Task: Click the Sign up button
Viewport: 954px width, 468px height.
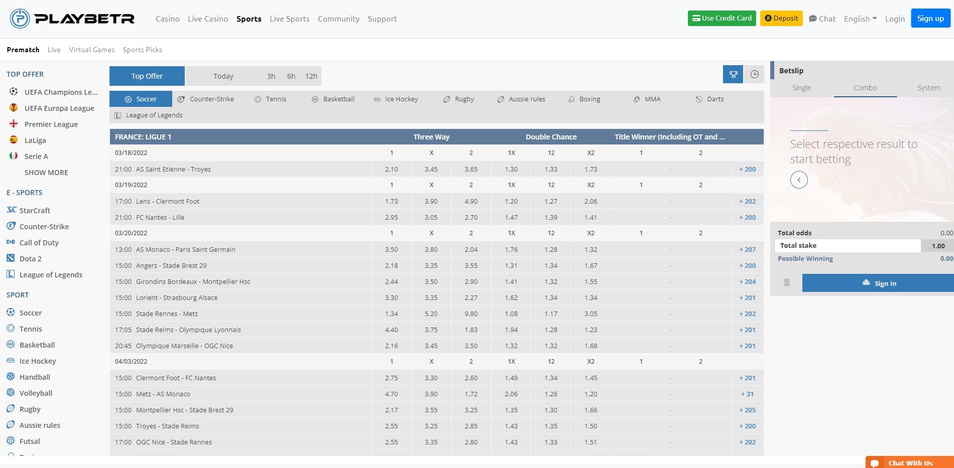Action: click(930, 18)
